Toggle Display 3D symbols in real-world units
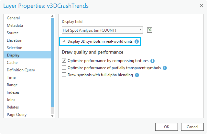The image size is (207, 134). [64, 41]
